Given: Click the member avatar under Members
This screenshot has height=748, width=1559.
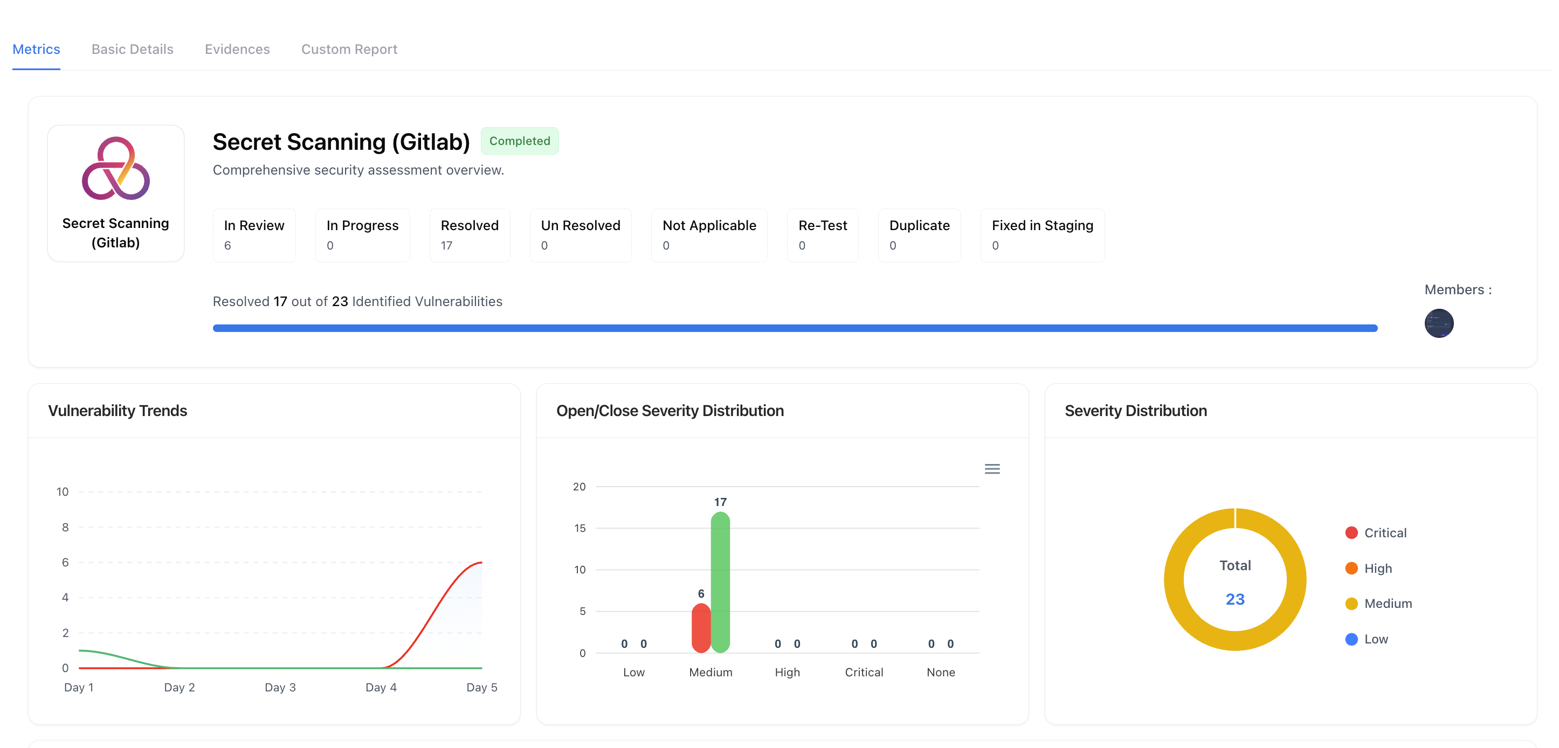Looking at the screenshot, I should click(x=1440, y=323).
